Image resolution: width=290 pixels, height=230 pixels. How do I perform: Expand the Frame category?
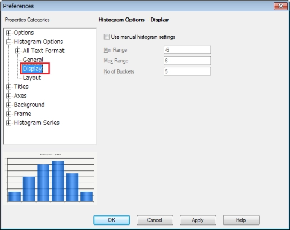[x=8, y=114]
